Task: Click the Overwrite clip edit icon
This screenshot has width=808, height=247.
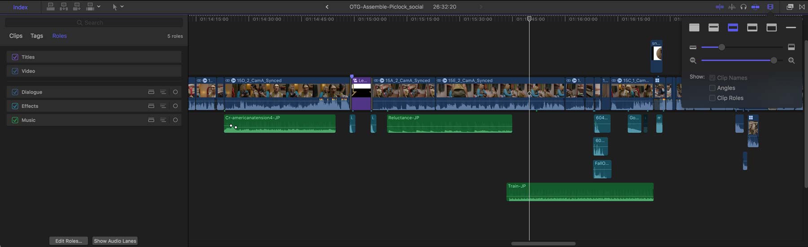Action: click(90, 7)
